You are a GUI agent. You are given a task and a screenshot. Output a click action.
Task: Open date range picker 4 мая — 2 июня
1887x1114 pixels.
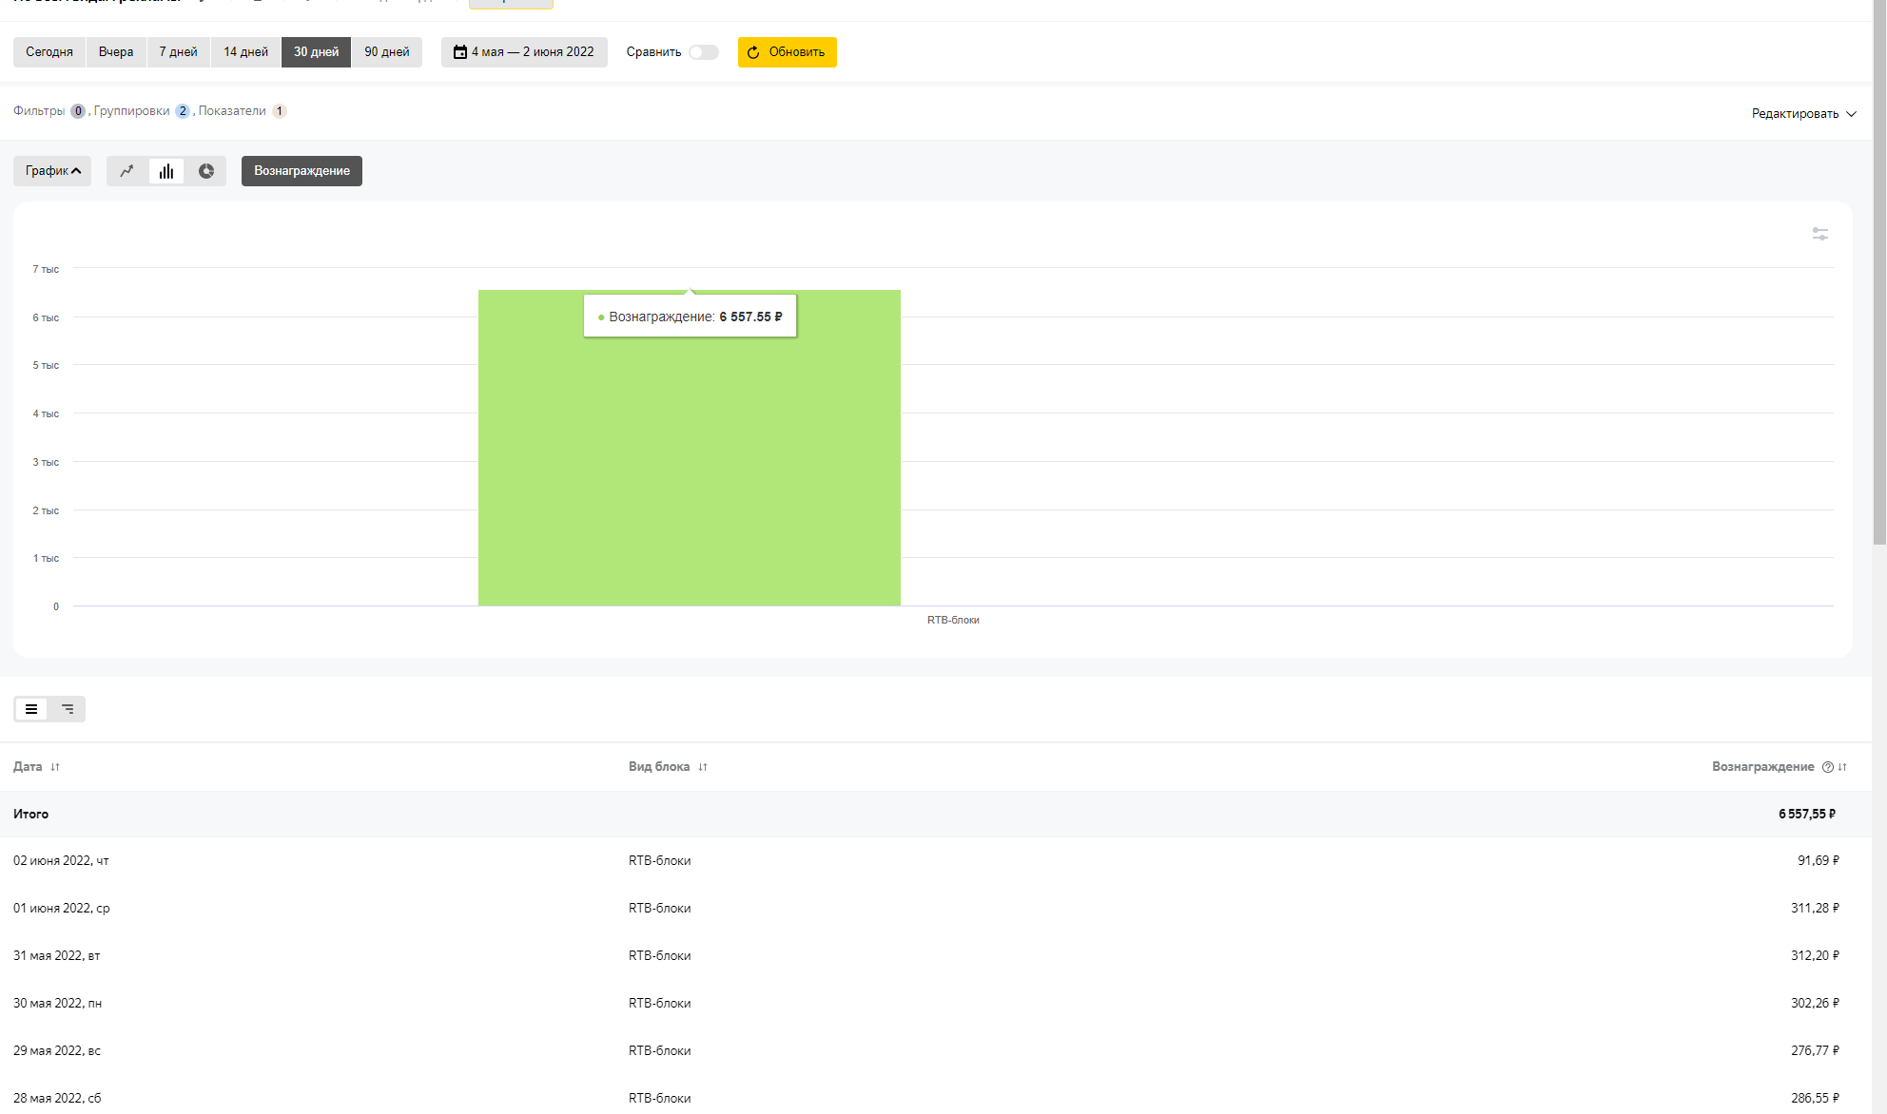click(x=524, y=52)
